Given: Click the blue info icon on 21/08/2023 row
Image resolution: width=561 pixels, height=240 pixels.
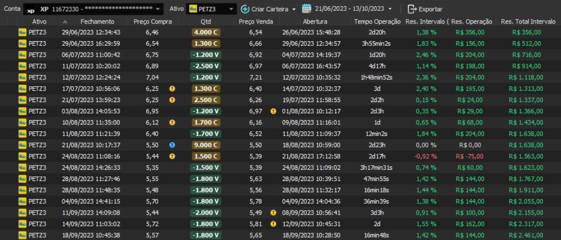Looking at the screenshot, I should point(172,145).
